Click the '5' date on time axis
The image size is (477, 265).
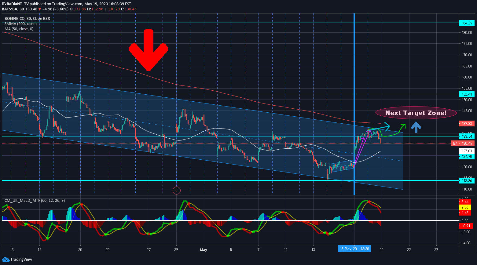(231, 250)
